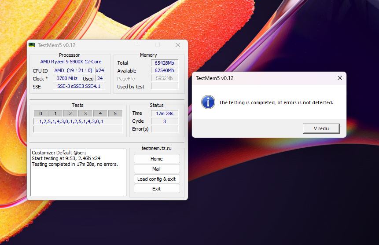Click the Total memory value 65428Mb
The image size is (379, 245).
point(165,63)
